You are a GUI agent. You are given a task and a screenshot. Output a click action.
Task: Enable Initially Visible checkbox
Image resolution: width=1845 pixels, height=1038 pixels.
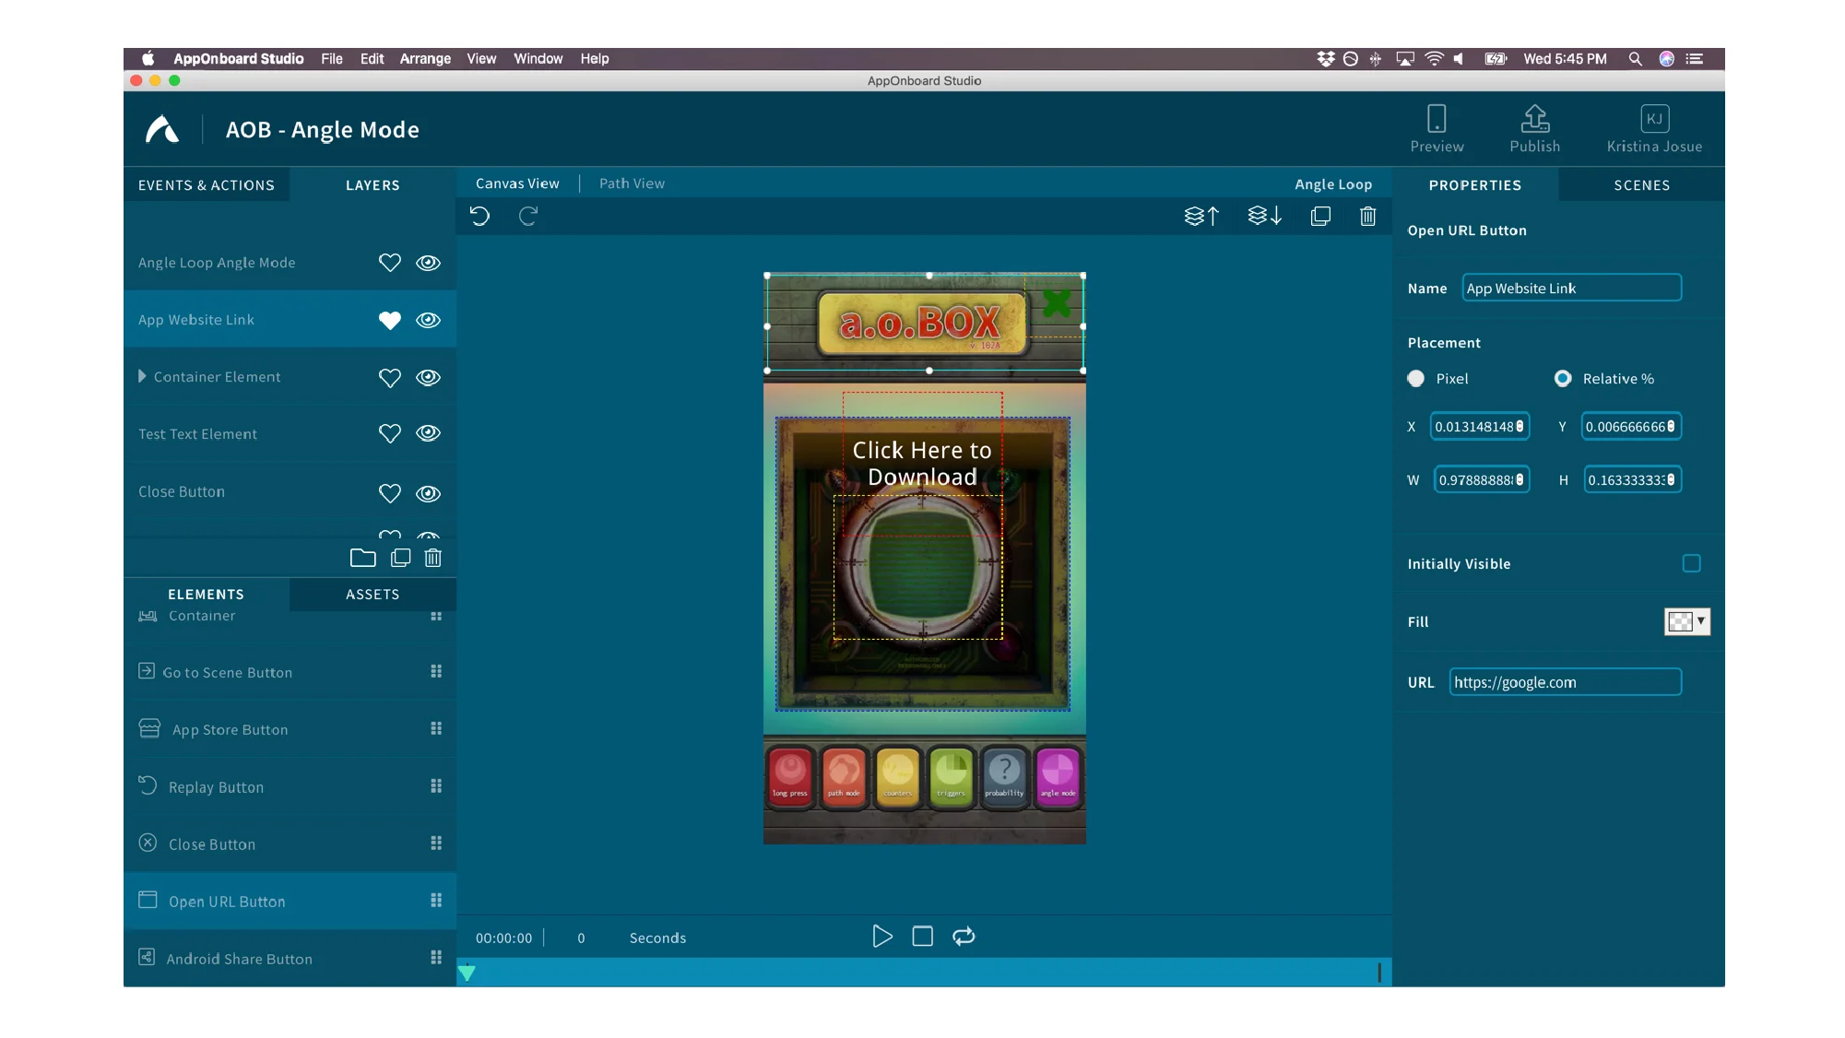[x=1691, y=563]
